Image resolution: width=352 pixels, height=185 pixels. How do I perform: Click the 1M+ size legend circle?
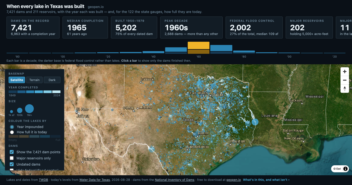coord(29,109)
